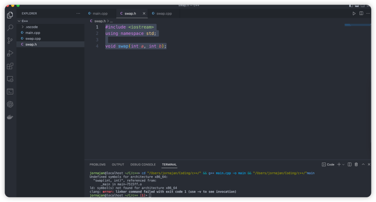The image size is (376, 202).
Task: Switch to the Debug Console tab
Action: point(143,164)
